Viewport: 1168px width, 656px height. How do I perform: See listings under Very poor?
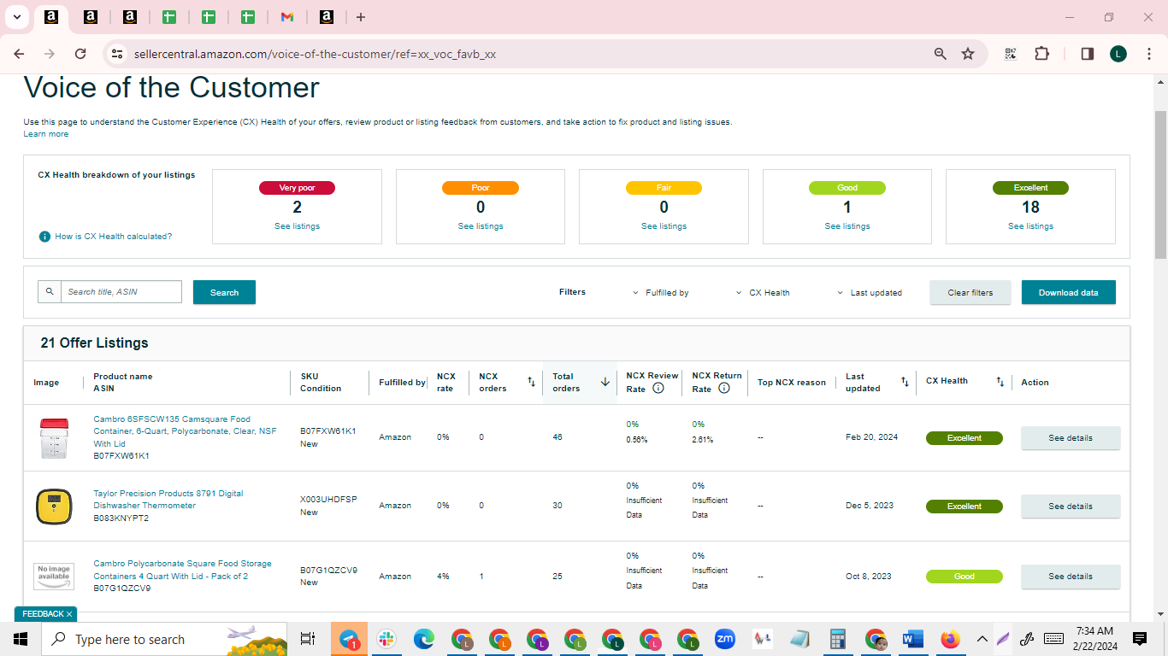pos(298,226)
